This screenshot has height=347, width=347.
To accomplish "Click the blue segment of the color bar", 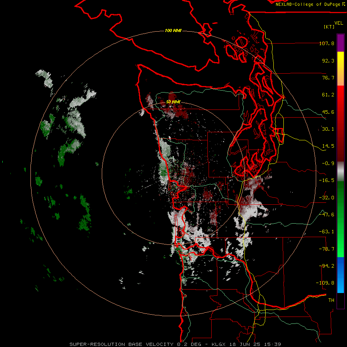I will click(340, 275).
